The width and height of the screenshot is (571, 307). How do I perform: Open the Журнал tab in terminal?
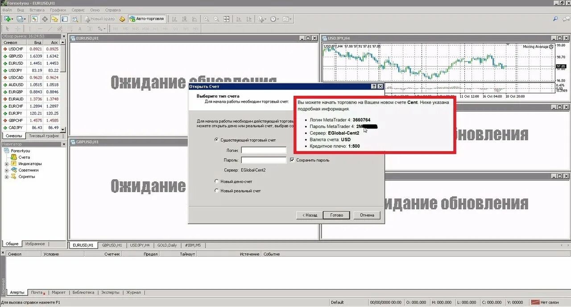coord(133,292)
